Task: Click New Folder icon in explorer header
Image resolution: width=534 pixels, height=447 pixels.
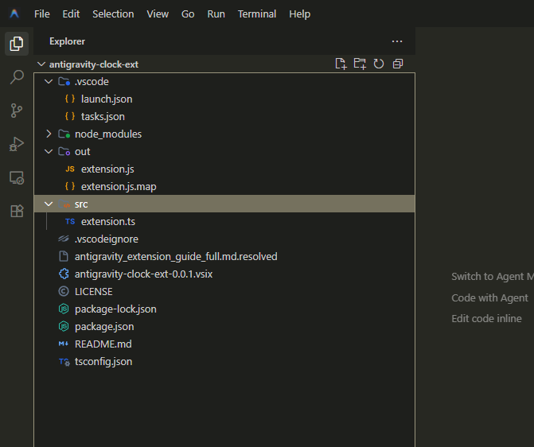Action: coord(360,64)
